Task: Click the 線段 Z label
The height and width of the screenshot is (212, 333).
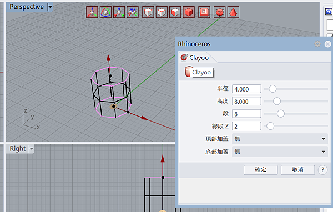Action: click(x=220, y=126)
